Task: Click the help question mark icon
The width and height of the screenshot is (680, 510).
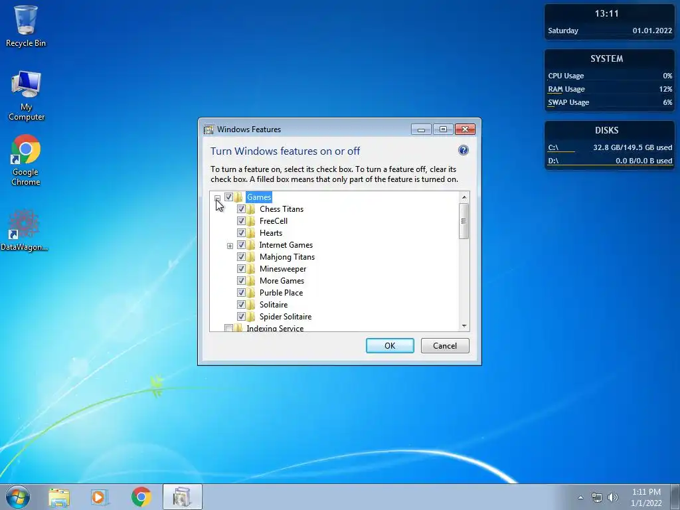Action: coord(463,150)
